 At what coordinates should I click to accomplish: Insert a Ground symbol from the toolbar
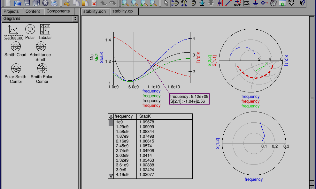pos(255,3)
